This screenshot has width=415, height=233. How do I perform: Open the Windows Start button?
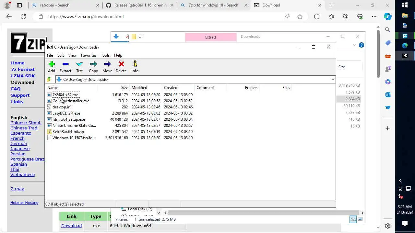(405, 5)
